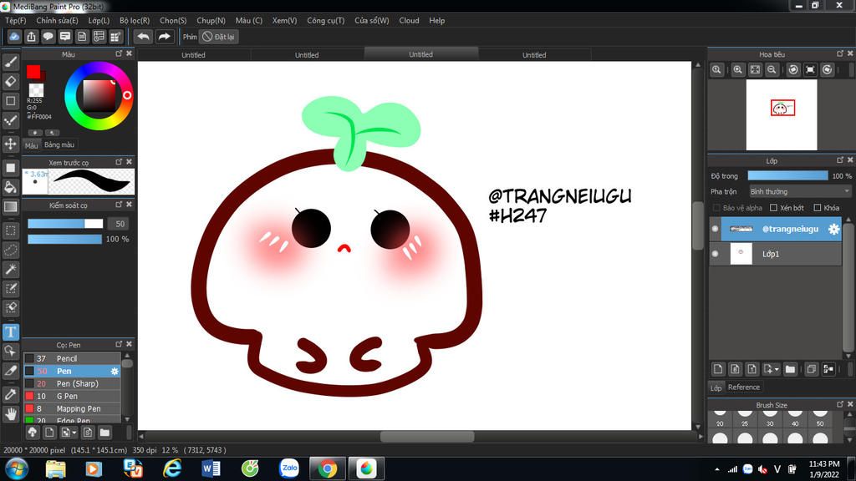This screenshot has height=481, width=856.
Task: Fit canvas to window in navigator
Action: [755, 70]
